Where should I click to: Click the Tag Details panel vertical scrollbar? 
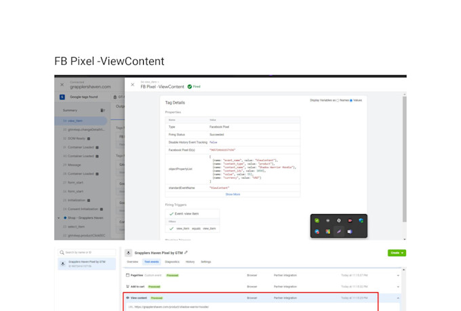[x=405, y=159]
